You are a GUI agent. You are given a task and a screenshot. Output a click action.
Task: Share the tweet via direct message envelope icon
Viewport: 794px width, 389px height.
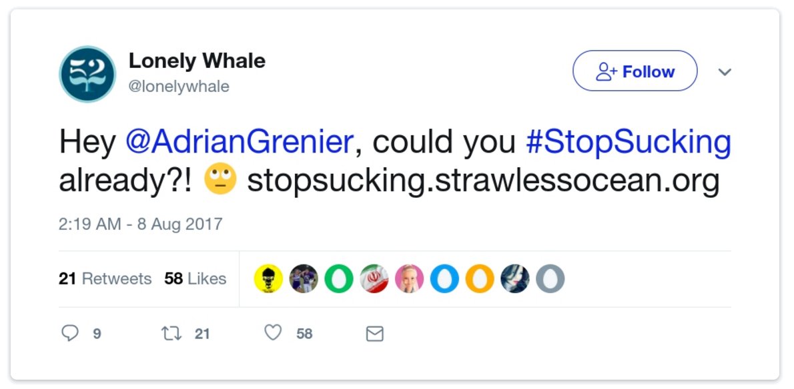click(376, 332)
